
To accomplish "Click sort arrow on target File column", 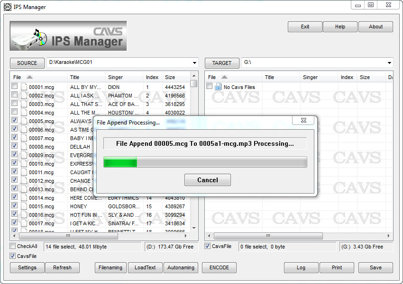I will coord(224,77).
